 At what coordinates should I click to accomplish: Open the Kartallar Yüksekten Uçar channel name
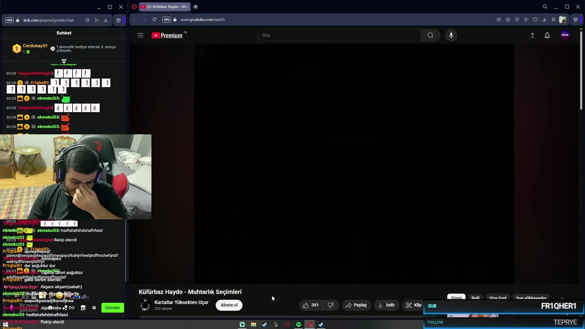pos(181,302)
